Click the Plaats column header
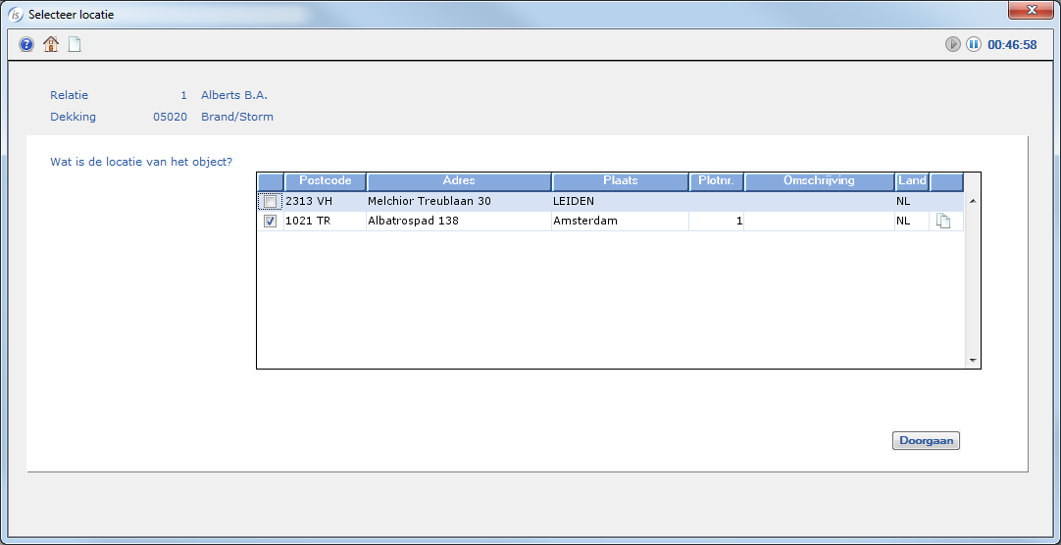Viewport: 1061px width, 545px height. [620, 181]
